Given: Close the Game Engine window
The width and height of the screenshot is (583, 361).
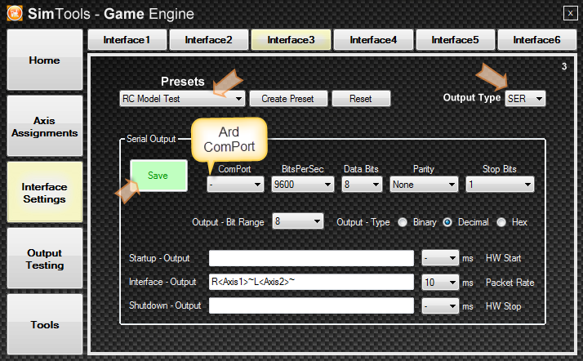Looking at the screenshot, I should [570, 13].
